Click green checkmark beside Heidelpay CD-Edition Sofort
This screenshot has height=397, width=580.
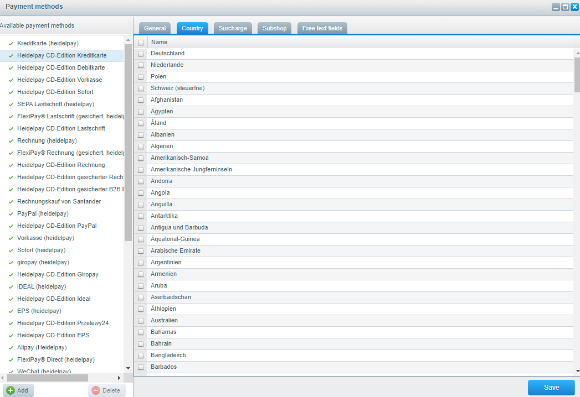pos(11,92)
